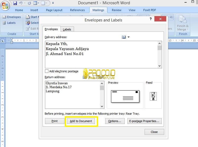
Task: Click the 'Kepala Yayasan Adijaya' address line
Action: (67, 49)
